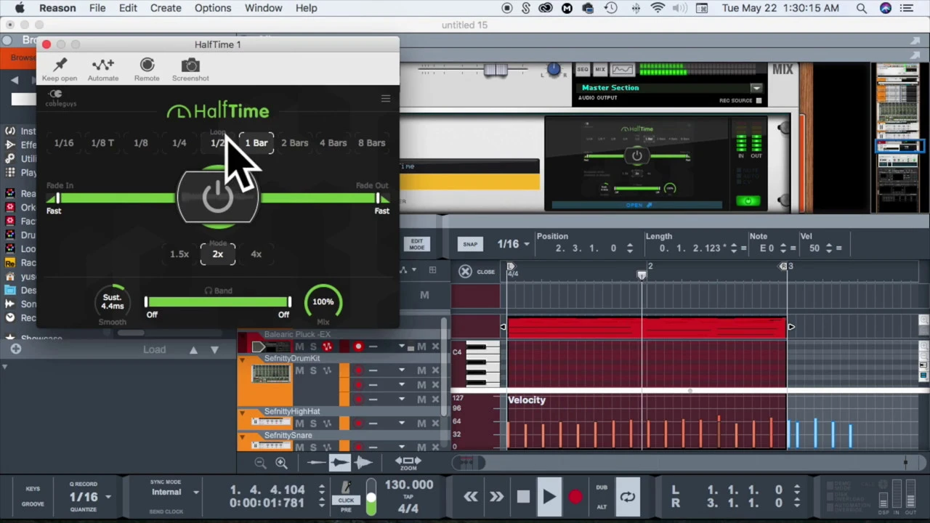Click the EDIT MODE button
The width and height of the screenshot is (930, 523).
click(416, 244)
